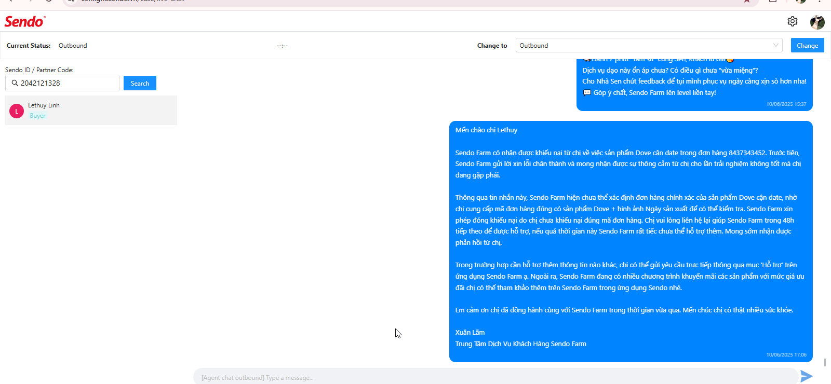
Task: Click the 'Mến chào chị Lethuy' greeting line
Action: 486,130
